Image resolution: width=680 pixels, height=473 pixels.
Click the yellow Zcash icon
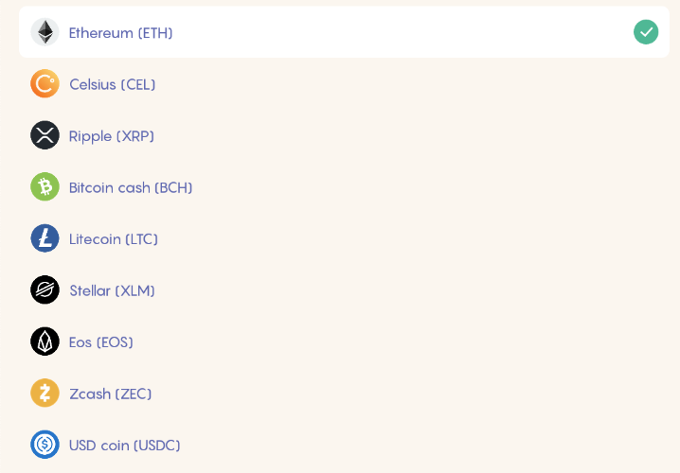[x=45, y=393]
